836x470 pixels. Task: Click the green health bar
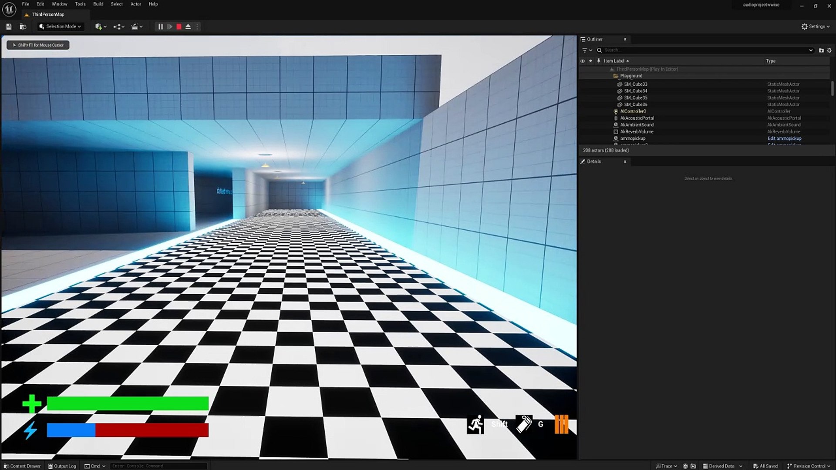tap(128, 403)
